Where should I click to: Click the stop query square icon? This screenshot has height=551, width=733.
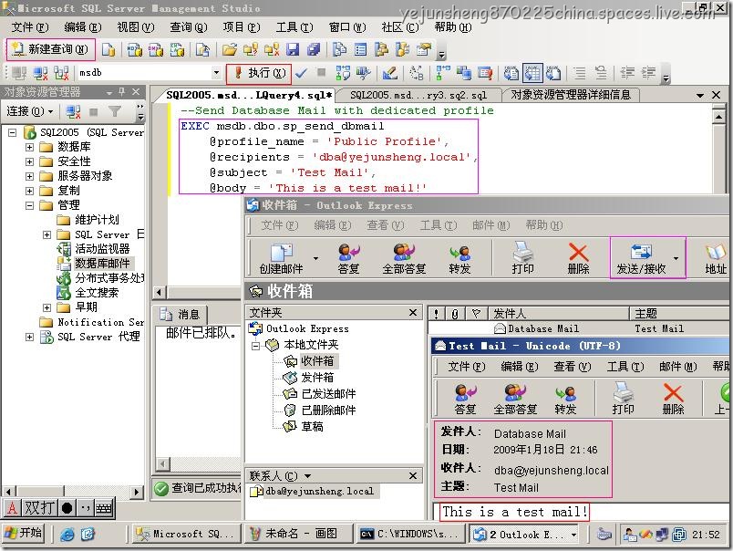pos(321,72)
